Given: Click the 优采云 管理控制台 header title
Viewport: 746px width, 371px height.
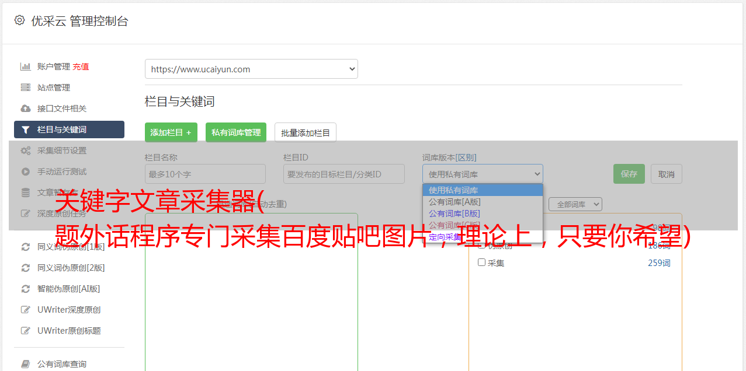Looking at the screenshot, I should [x=79, y=21].
